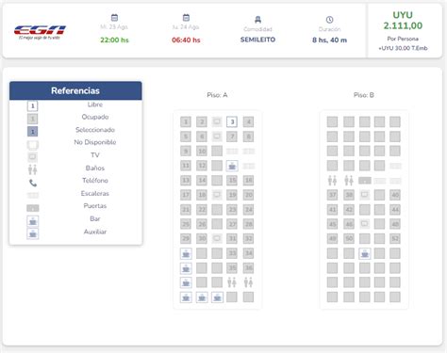Click the Auxiliar icon in Referencias
This screenshot has height=353, width=447.
[33, 234]
